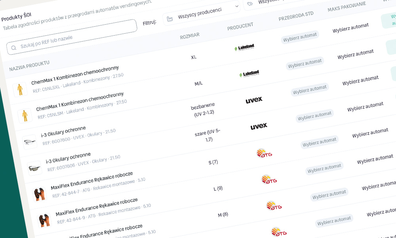Open ChemMax 1 Kombinezon thumbnail REF C5NLSXL

20,89
